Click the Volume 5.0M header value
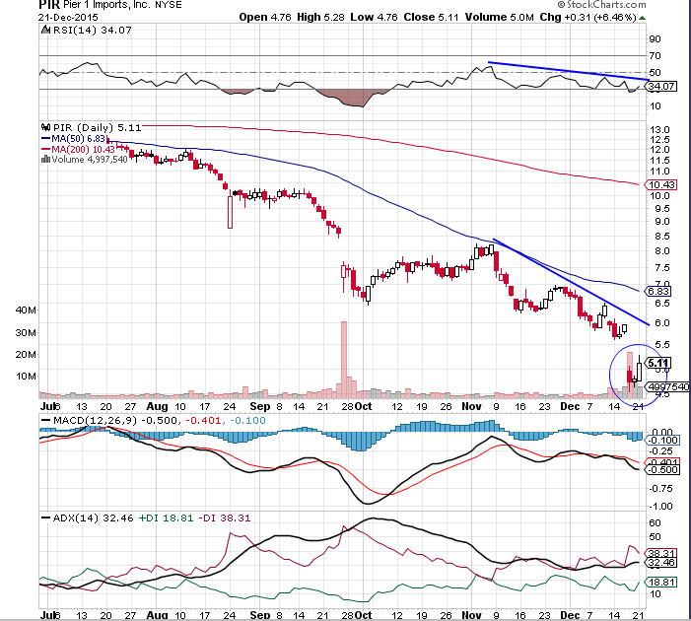Viewport: 691px width, 621px height. pyautogui.click(x=500, y=17)
